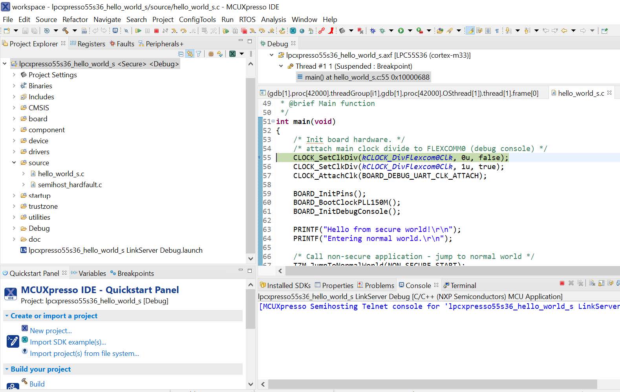Click the Clear Console icon
This screenshot has width=620, height=392.
point(592,283)
